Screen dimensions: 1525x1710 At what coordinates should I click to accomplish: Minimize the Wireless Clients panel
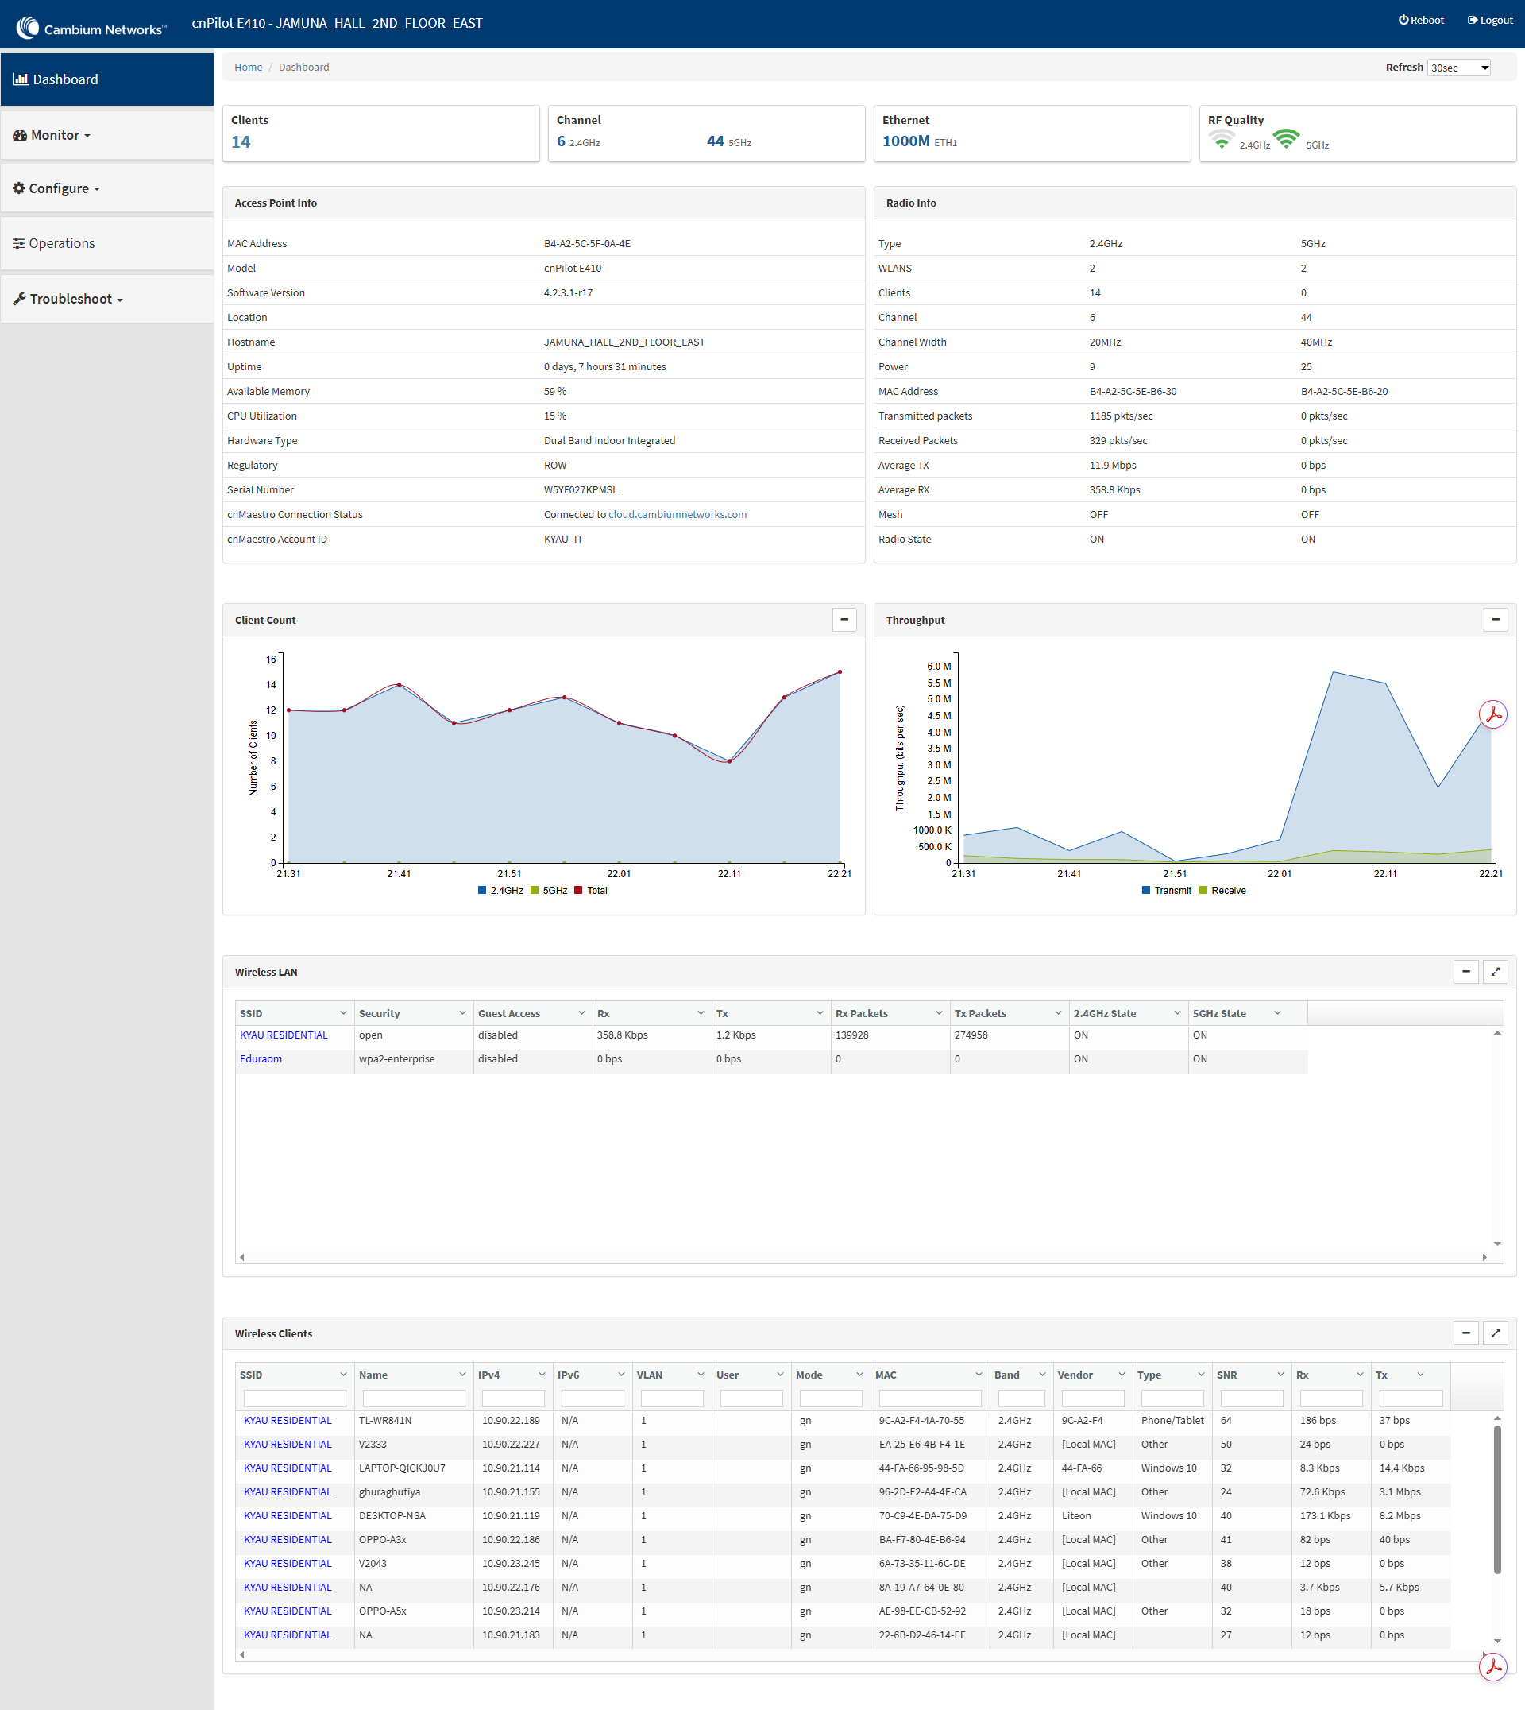[1465, 1333]
